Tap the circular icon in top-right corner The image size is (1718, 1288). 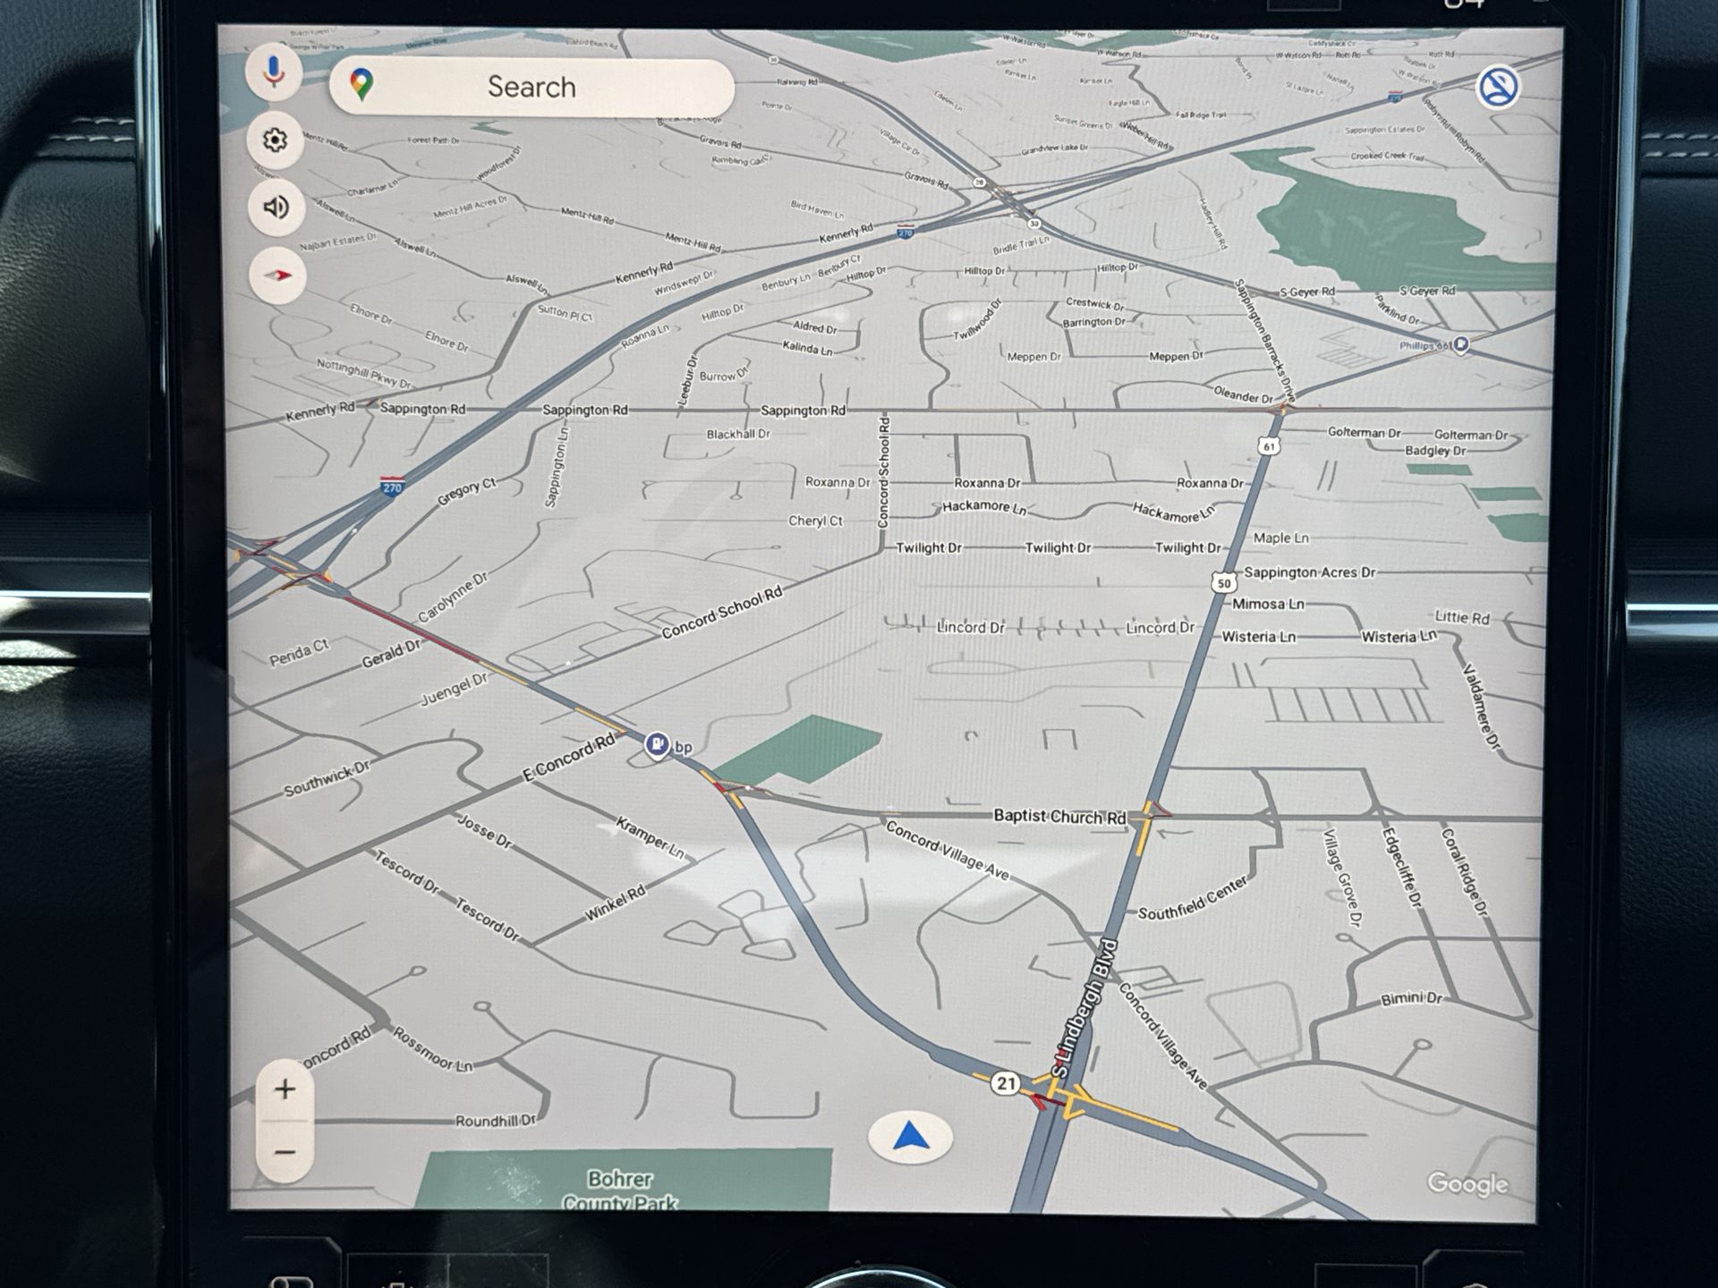(1497, 88)
